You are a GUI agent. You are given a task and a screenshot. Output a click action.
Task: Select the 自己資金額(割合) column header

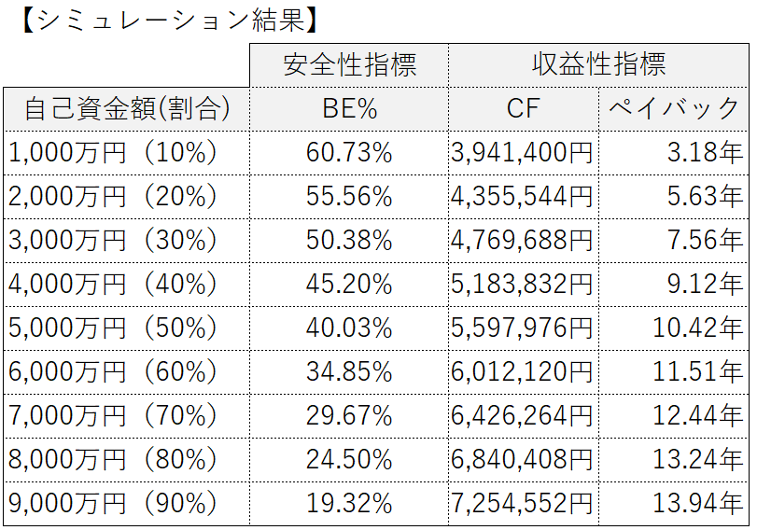(126, 108)
